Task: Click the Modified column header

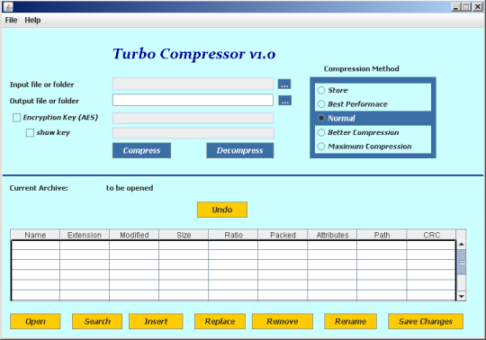Action: tap(134, 235)
